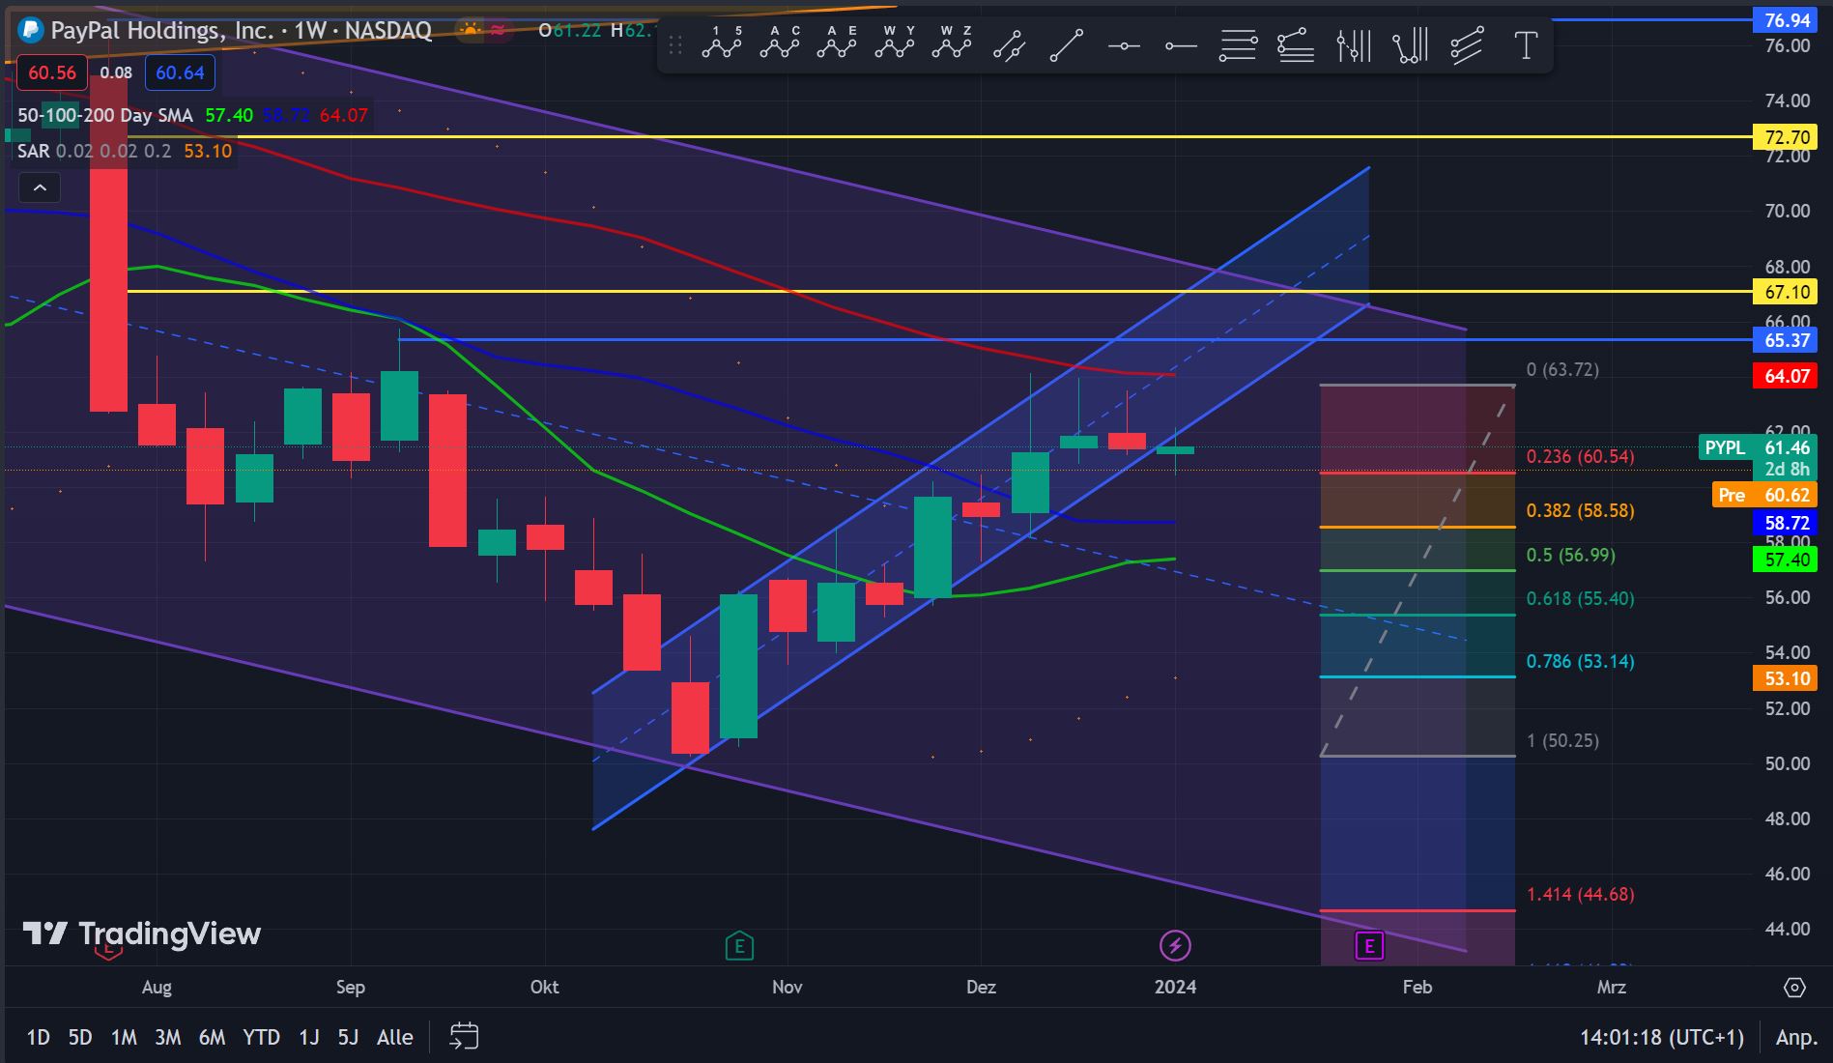Click the red 64.07 SMA price label

click(x=1787, y=376)
